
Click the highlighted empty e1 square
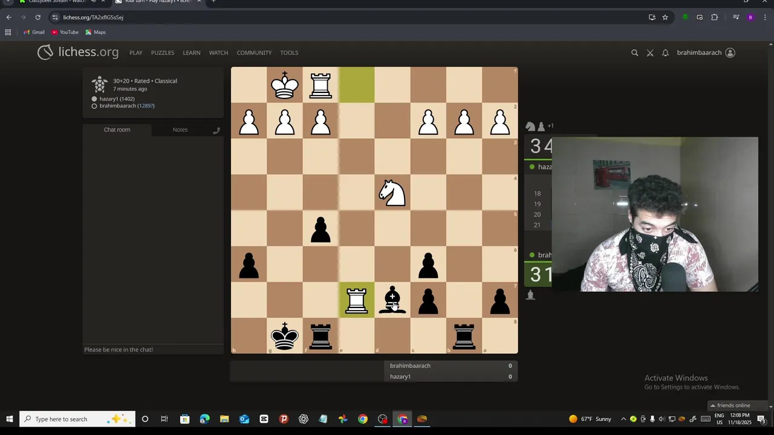[x=357, y=85]
